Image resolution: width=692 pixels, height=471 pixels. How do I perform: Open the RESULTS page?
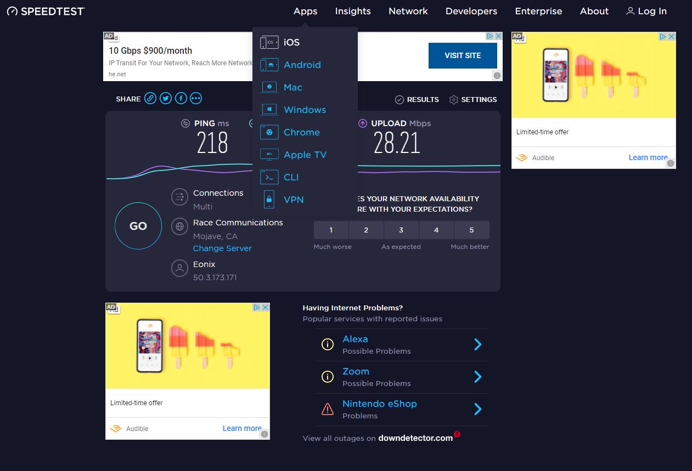(x=417, y=99)
